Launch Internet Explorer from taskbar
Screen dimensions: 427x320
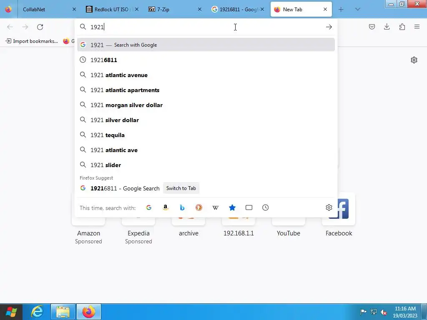tap(37, 312)
